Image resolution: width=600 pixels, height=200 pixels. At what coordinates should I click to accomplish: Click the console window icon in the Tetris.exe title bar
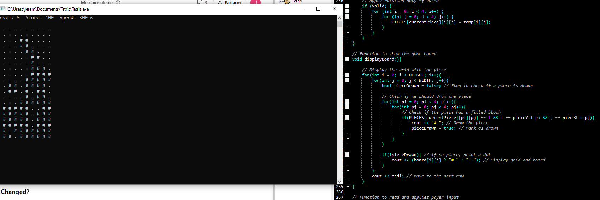click(x=3, y=9)
